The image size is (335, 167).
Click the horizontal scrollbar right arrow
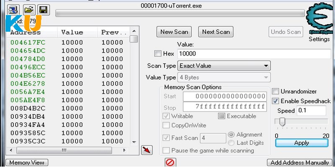[124, 150]
